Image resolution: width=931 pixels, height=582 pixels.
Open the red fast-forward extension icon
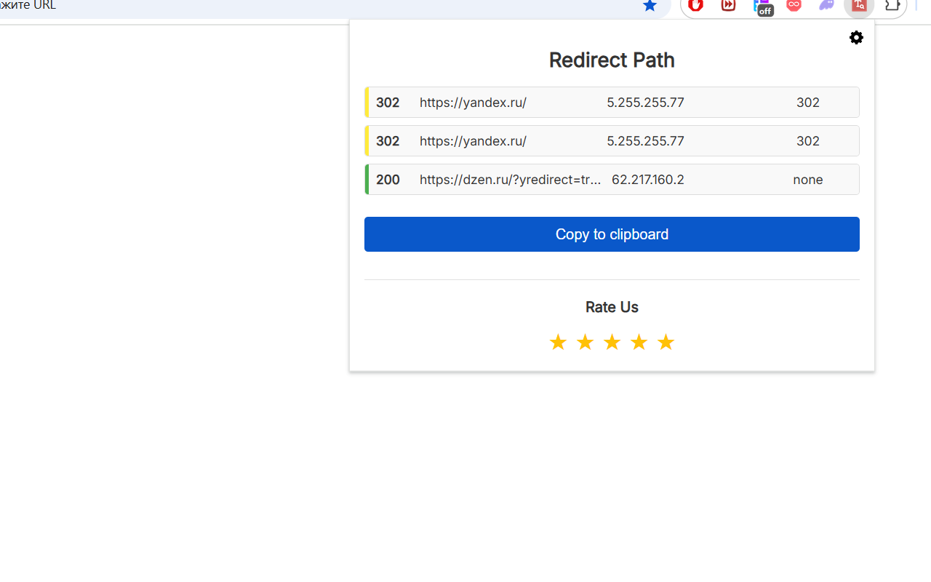pyautogui.click(x=728, y=5)
